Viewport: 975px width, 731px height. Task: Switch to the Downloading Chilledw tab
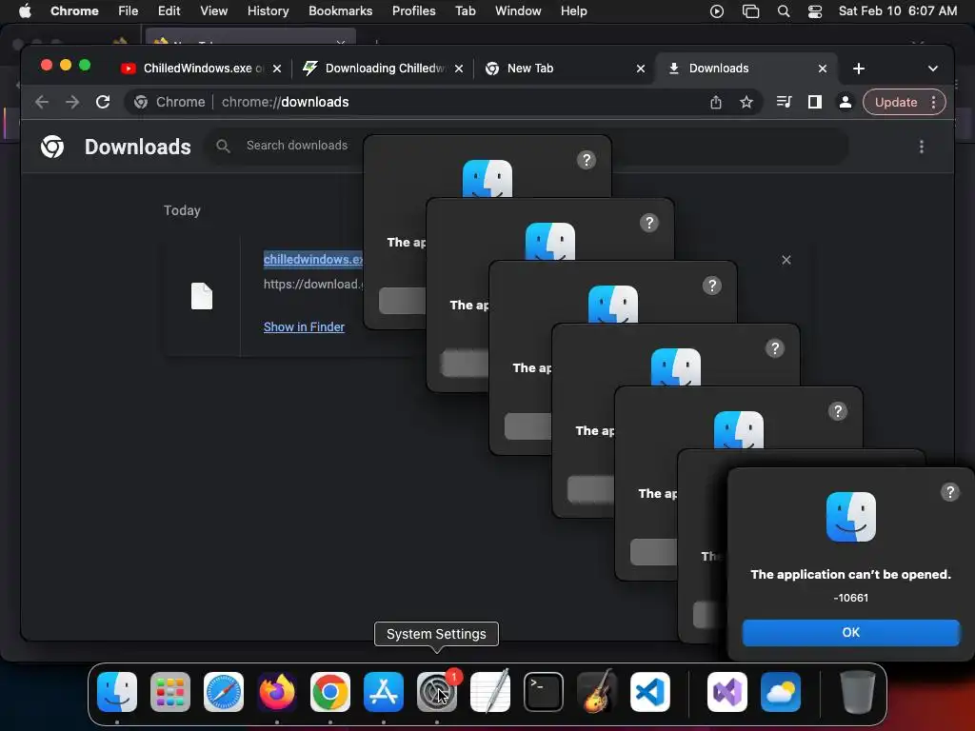(x=383, y=69)
